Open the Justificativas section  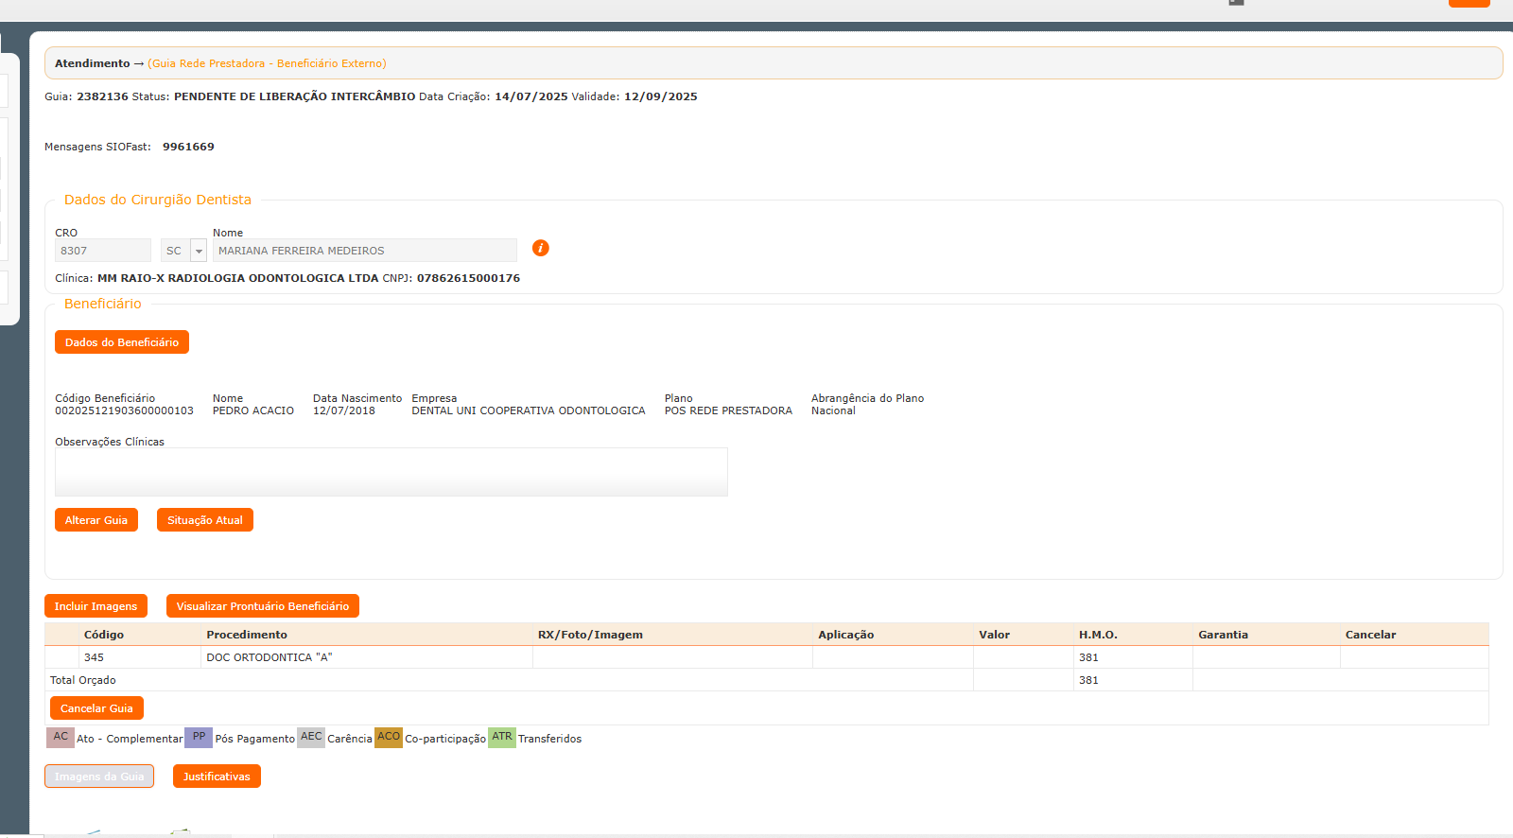(x=217, y=777)
